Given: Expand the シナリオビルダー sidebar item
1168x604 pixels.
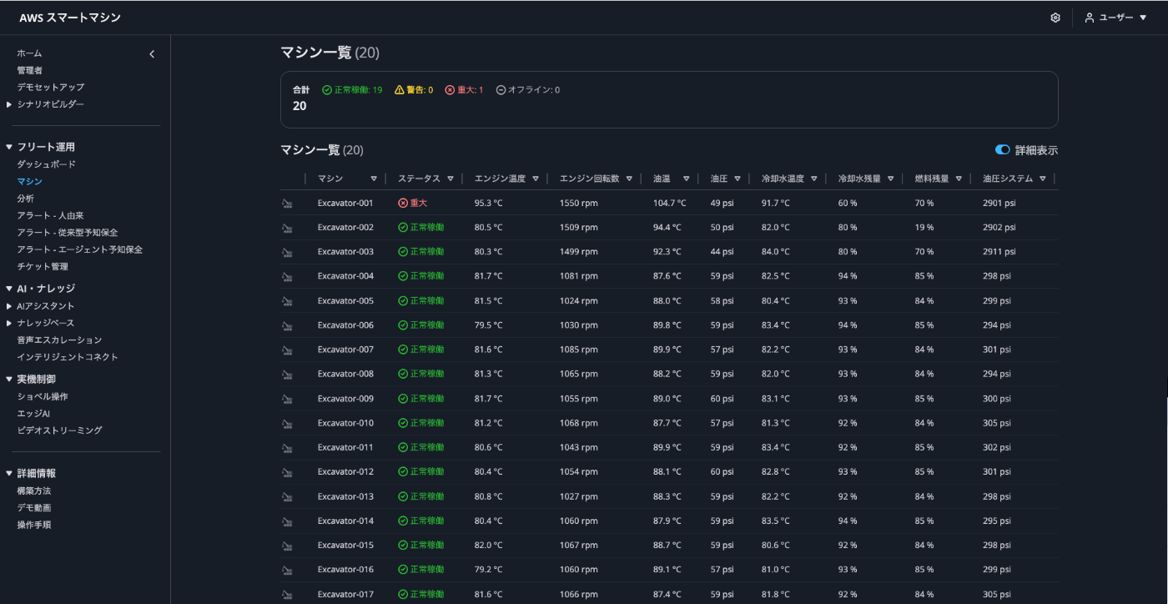Looking at the screenshot, I should [x=9, y=104].
